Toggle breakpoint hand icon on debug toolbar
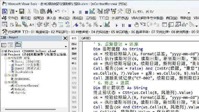Image resolution: width=199 pixels, height=112 pixels. (x=136, y=24)
